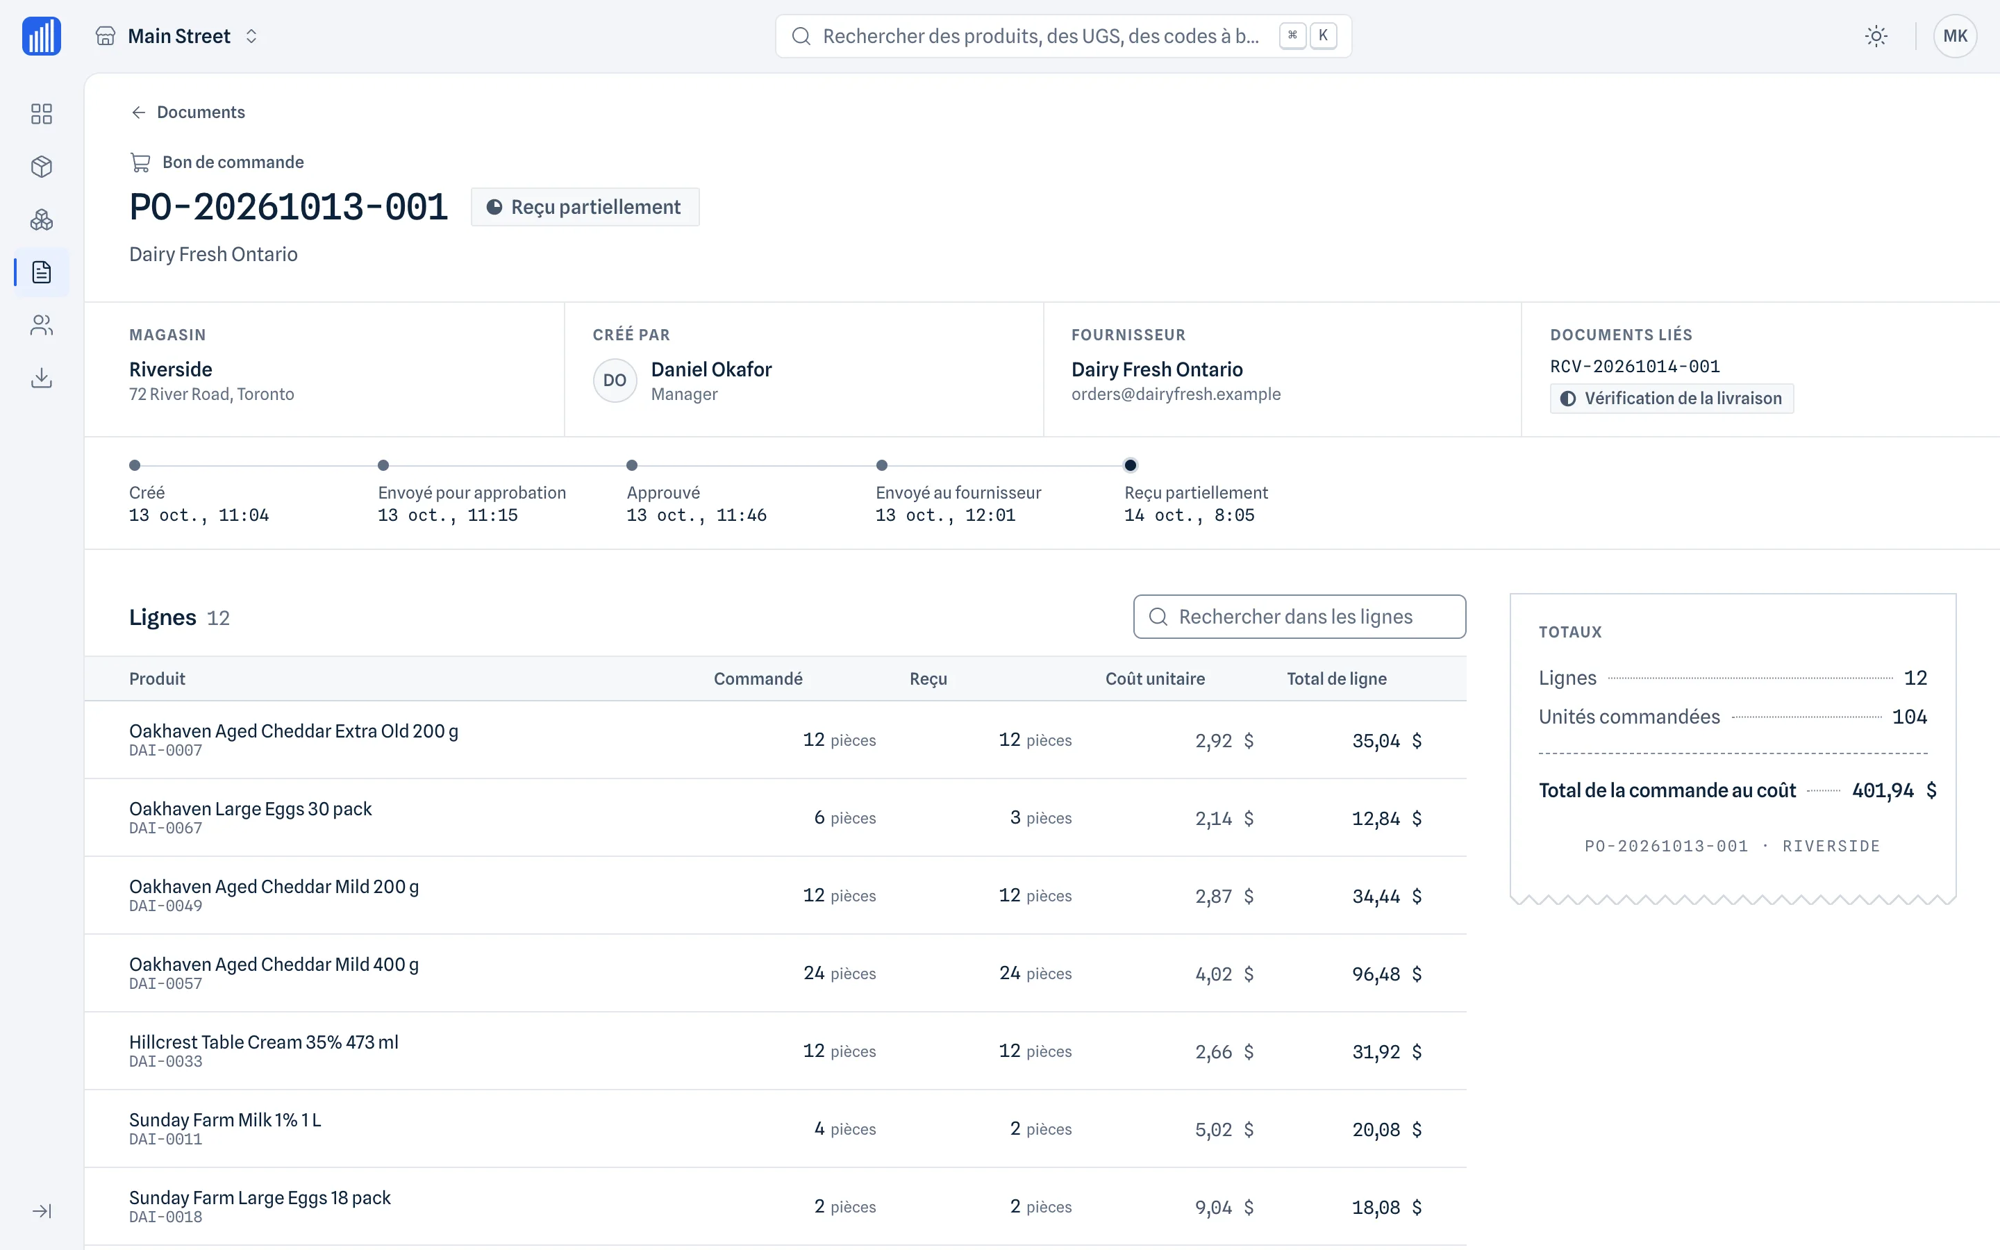
Task: Select the Créé timeline marker
Action: (135, 465)
